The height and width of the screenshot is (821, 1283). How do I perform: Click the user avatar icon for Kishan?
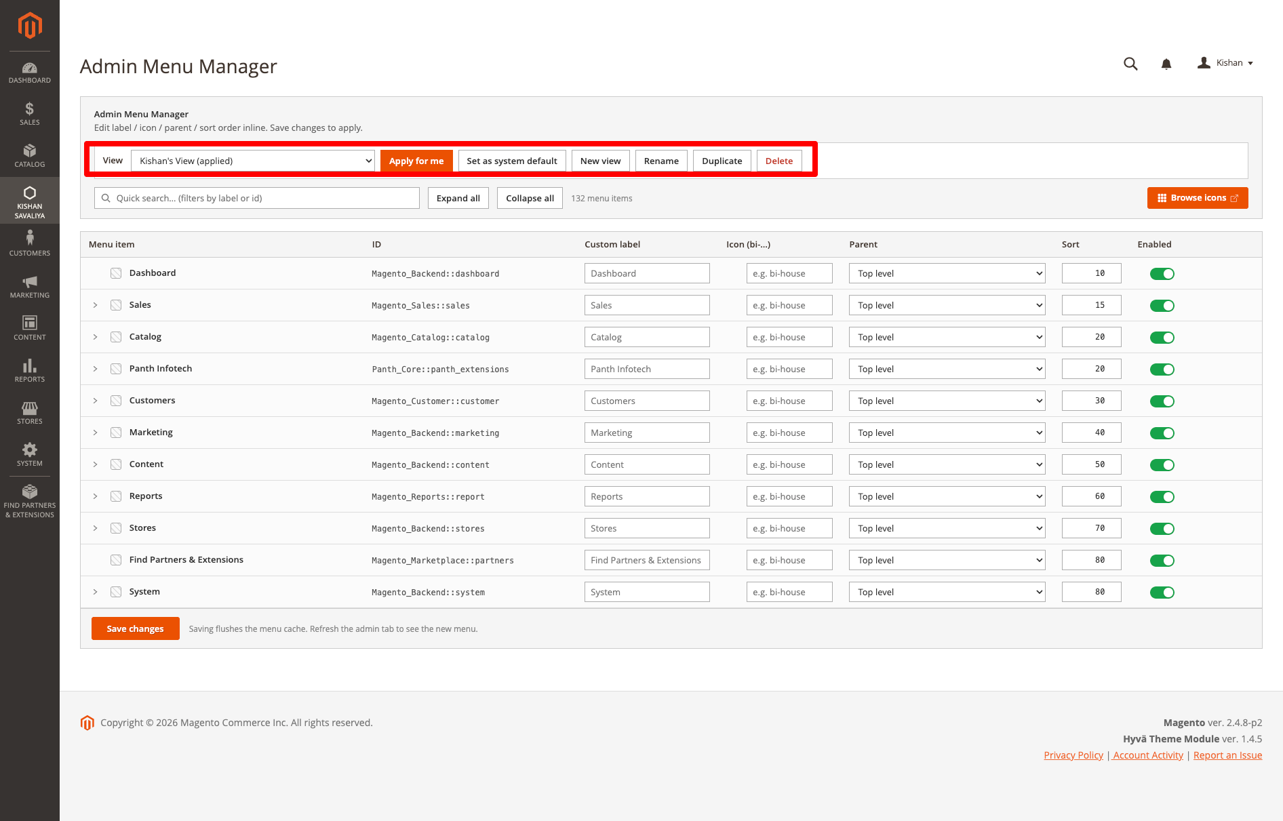point(1204,62)
